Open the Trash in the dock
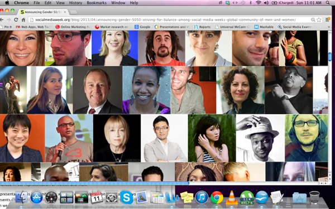Image resolution: width=335 pixels, height=209 pixels. (314, 197)
